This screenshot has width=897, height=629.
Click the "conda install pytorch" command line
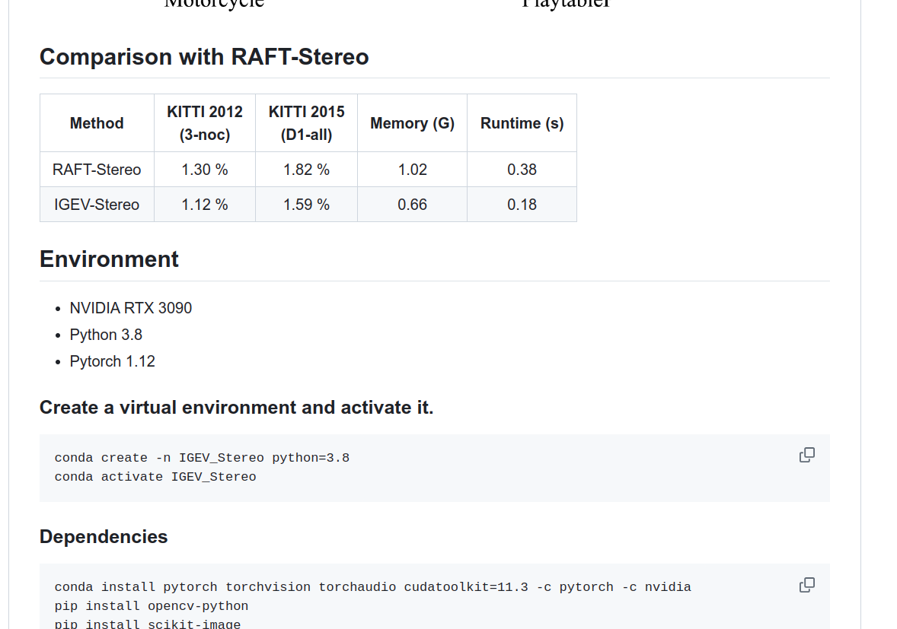tap(372, 587)
